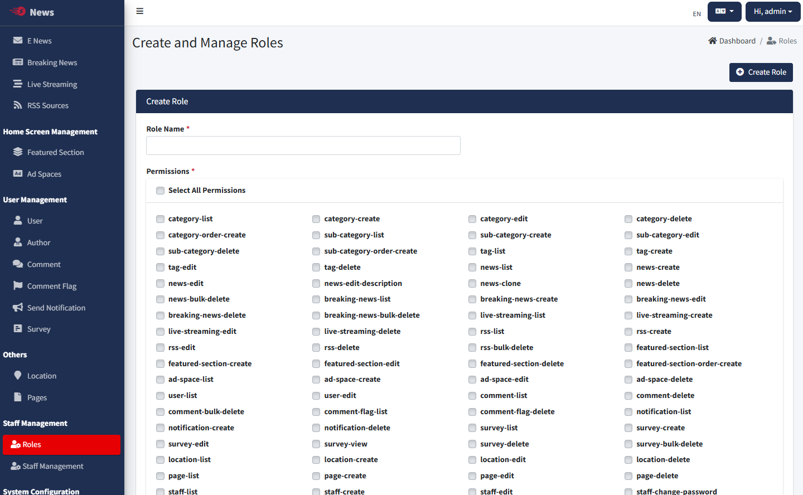
Task: Check the Select All Permissions checkbox
Action: point(161,191)
